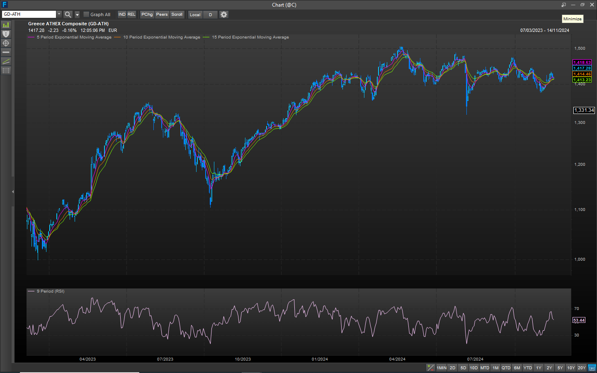Click the 1,331.34 crosshair price label
The image size is (597, 373).
click(584, 110)
